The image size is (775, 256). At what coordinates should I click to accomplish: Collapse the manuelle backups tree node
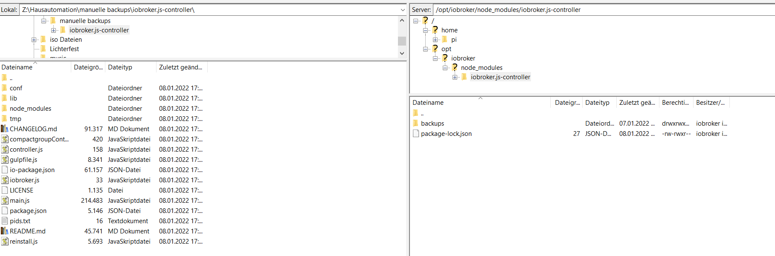[44, 20]
